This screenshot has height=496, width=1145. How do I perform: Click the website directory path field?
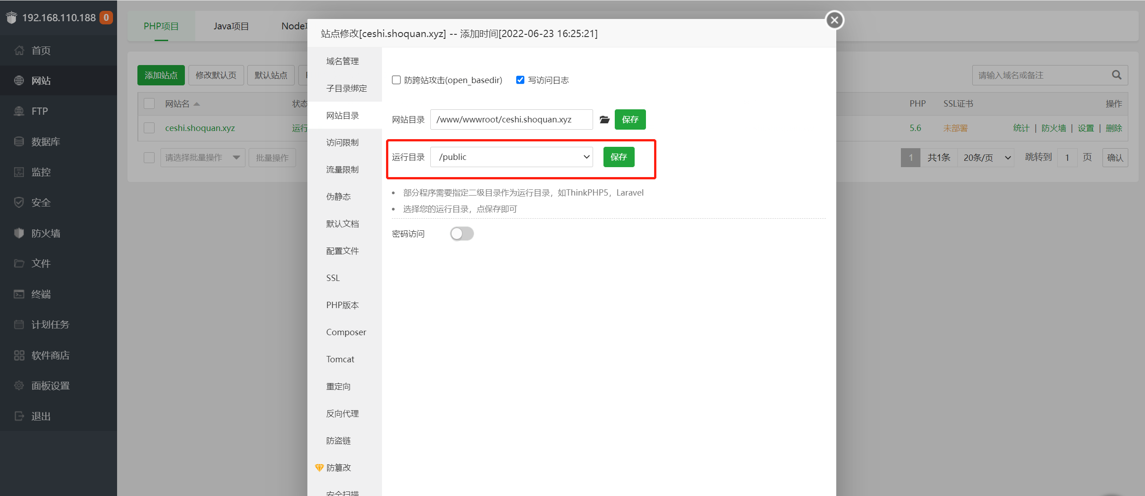pyautogui.click(x=511, y=119)
